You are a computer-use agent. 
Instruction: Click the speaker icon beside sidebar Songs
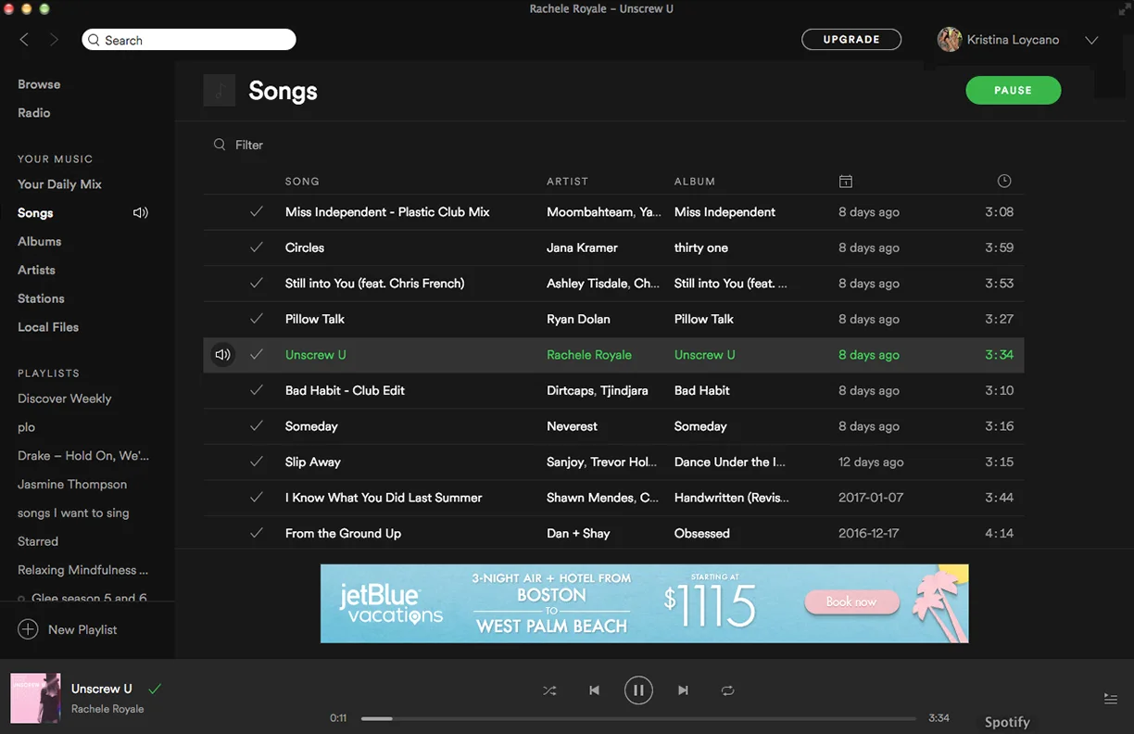(141, 213)
